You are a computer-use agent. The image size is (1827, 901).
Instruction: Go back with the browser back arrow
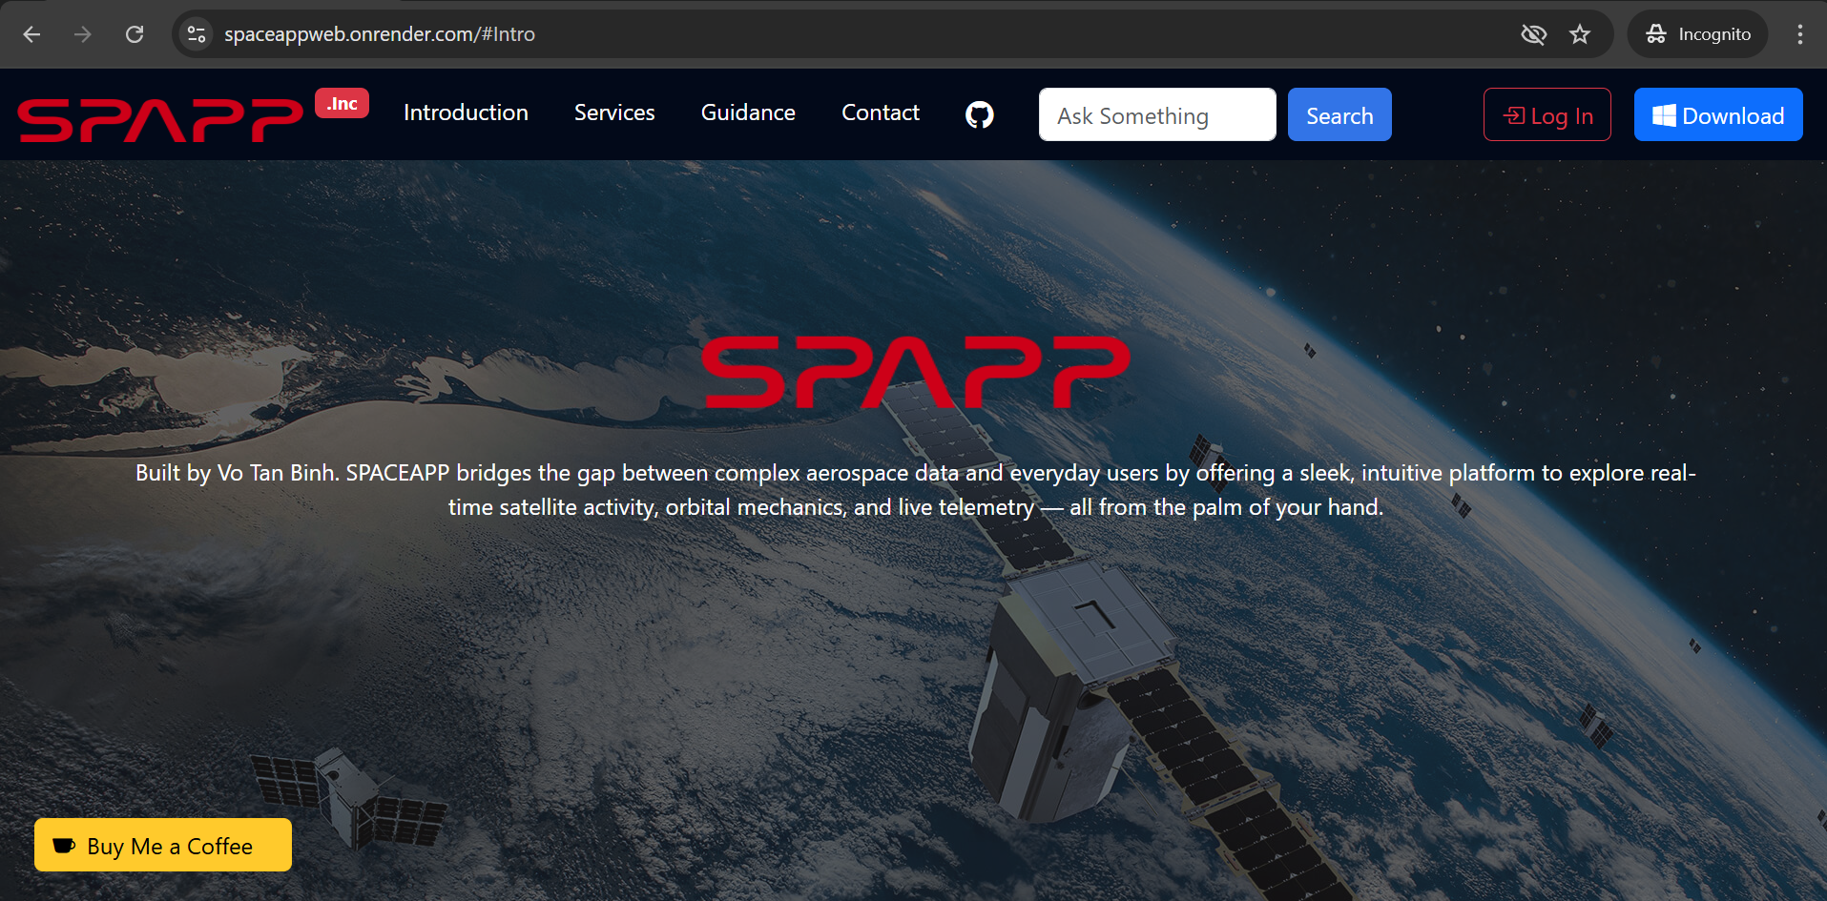[x=31, y=33]
